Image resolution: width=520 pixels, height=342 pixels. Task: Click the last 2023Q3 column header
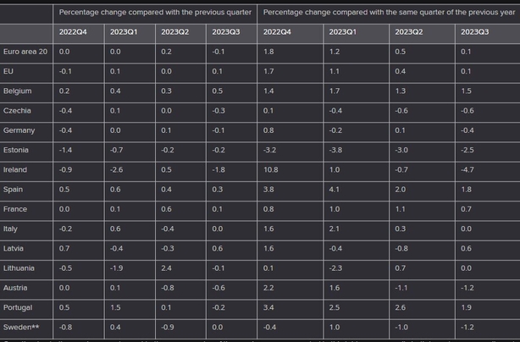point(488,32)
